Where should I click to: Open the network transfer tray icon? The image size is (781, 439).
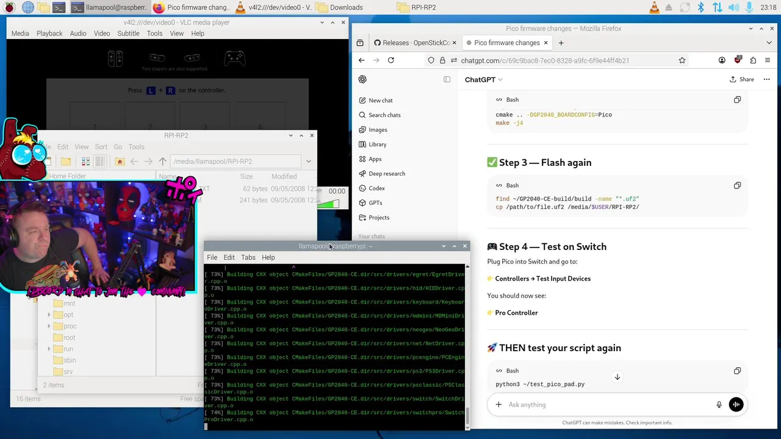pos(717,7)
